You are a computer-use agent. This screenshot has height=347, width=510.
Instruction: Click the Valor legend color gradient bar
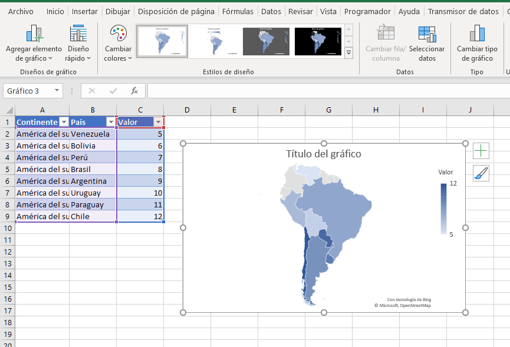pyautogui.click(x=443, y=209)
